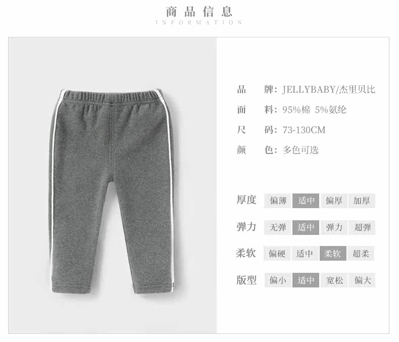Select 适中 in the 版型 row
The width and height of the screenshot is (399, 342).
coord(306,280)
